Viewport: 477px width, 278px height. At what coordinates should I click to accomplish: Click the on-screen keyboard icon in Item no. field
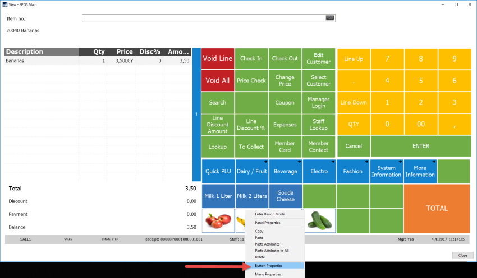[330, 18]
